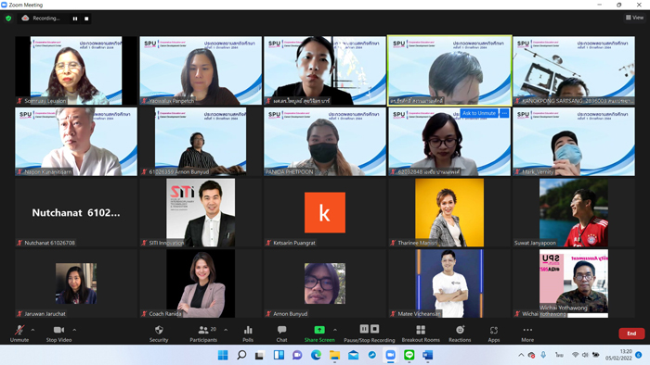Open clock and date 13:20 flyout
650x365 pixels.
618,355
